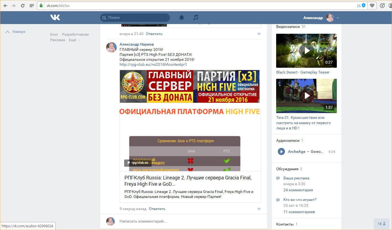The height and width of the screenshot is (230, 392).
Task: Click the вчера в 21:43 timestamp
Action: pos(132,34)
